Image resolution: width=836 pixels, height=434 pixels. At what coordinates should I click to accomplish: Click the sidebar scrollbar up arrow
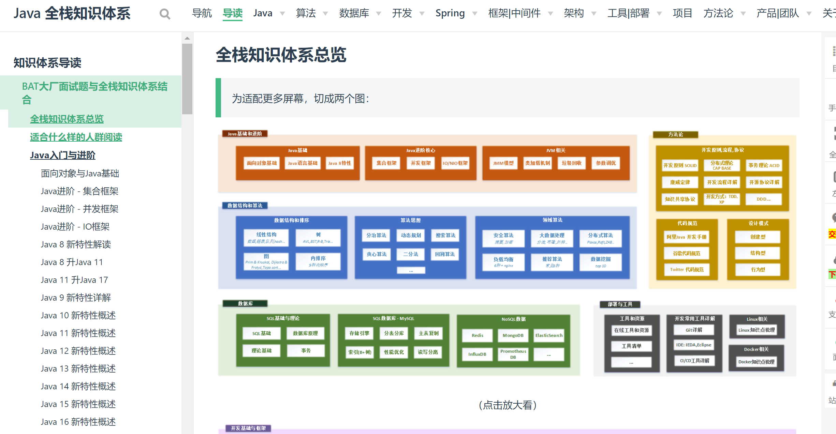point(187,38)
